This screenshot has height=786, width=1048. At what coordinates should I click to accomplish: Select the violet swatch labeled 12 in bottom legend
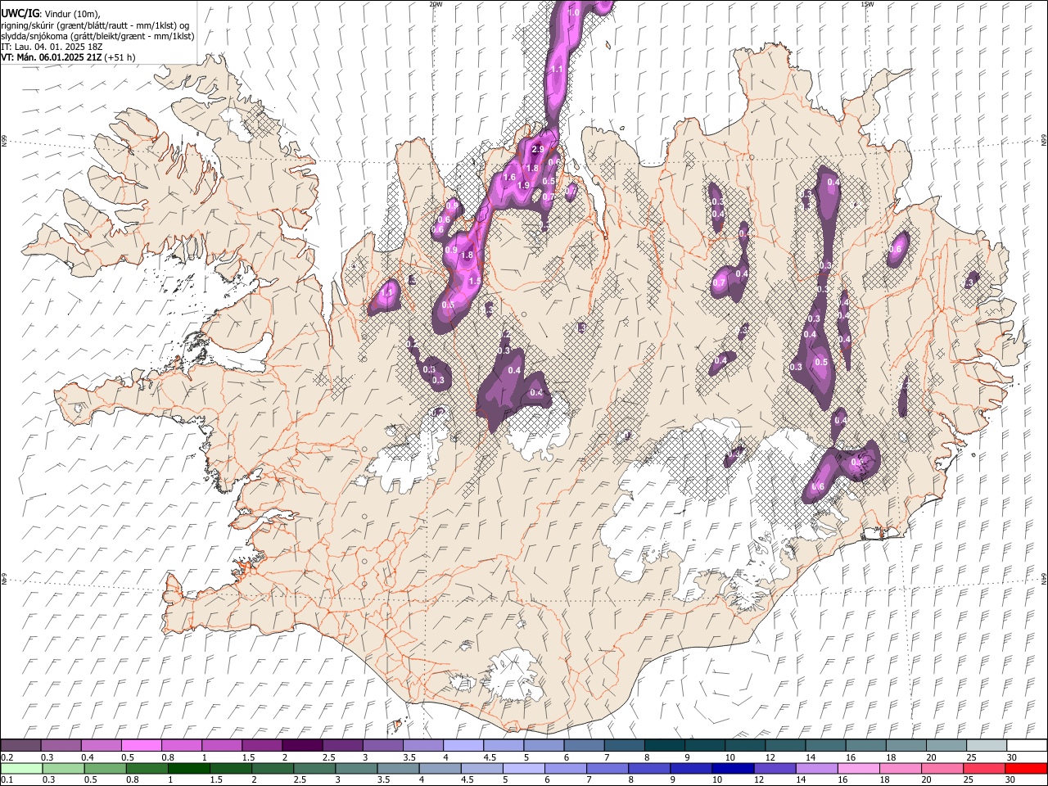[775, 768]
